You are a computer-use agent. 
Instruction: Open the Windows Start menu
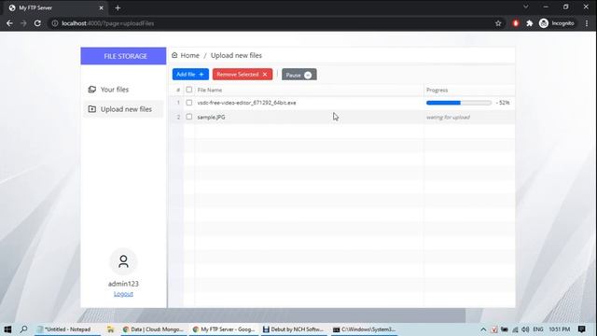7,329
